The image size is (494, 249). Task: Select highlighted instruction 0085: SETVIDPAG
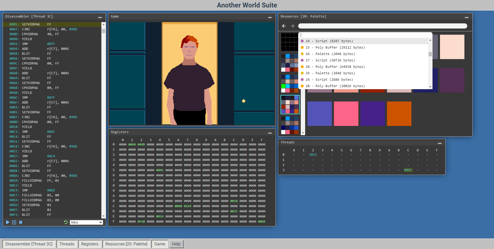(52, 24)
